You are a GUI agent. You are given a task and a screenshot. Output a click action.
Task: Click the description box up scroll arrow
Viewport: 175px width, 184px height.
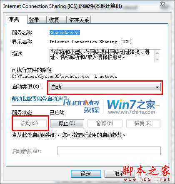157,53
